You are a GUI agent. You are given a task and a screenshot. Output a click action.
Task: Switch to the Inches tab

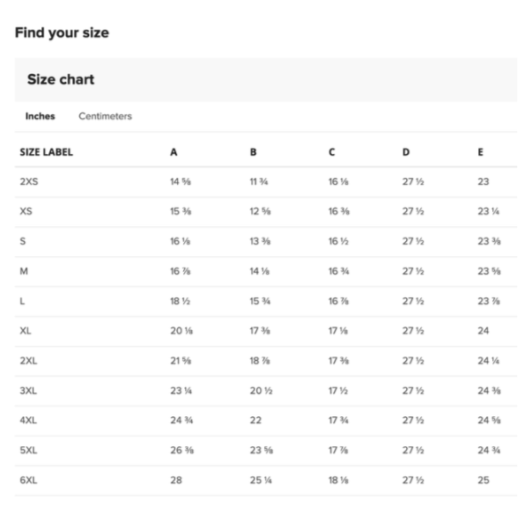[x=40, y=116]
